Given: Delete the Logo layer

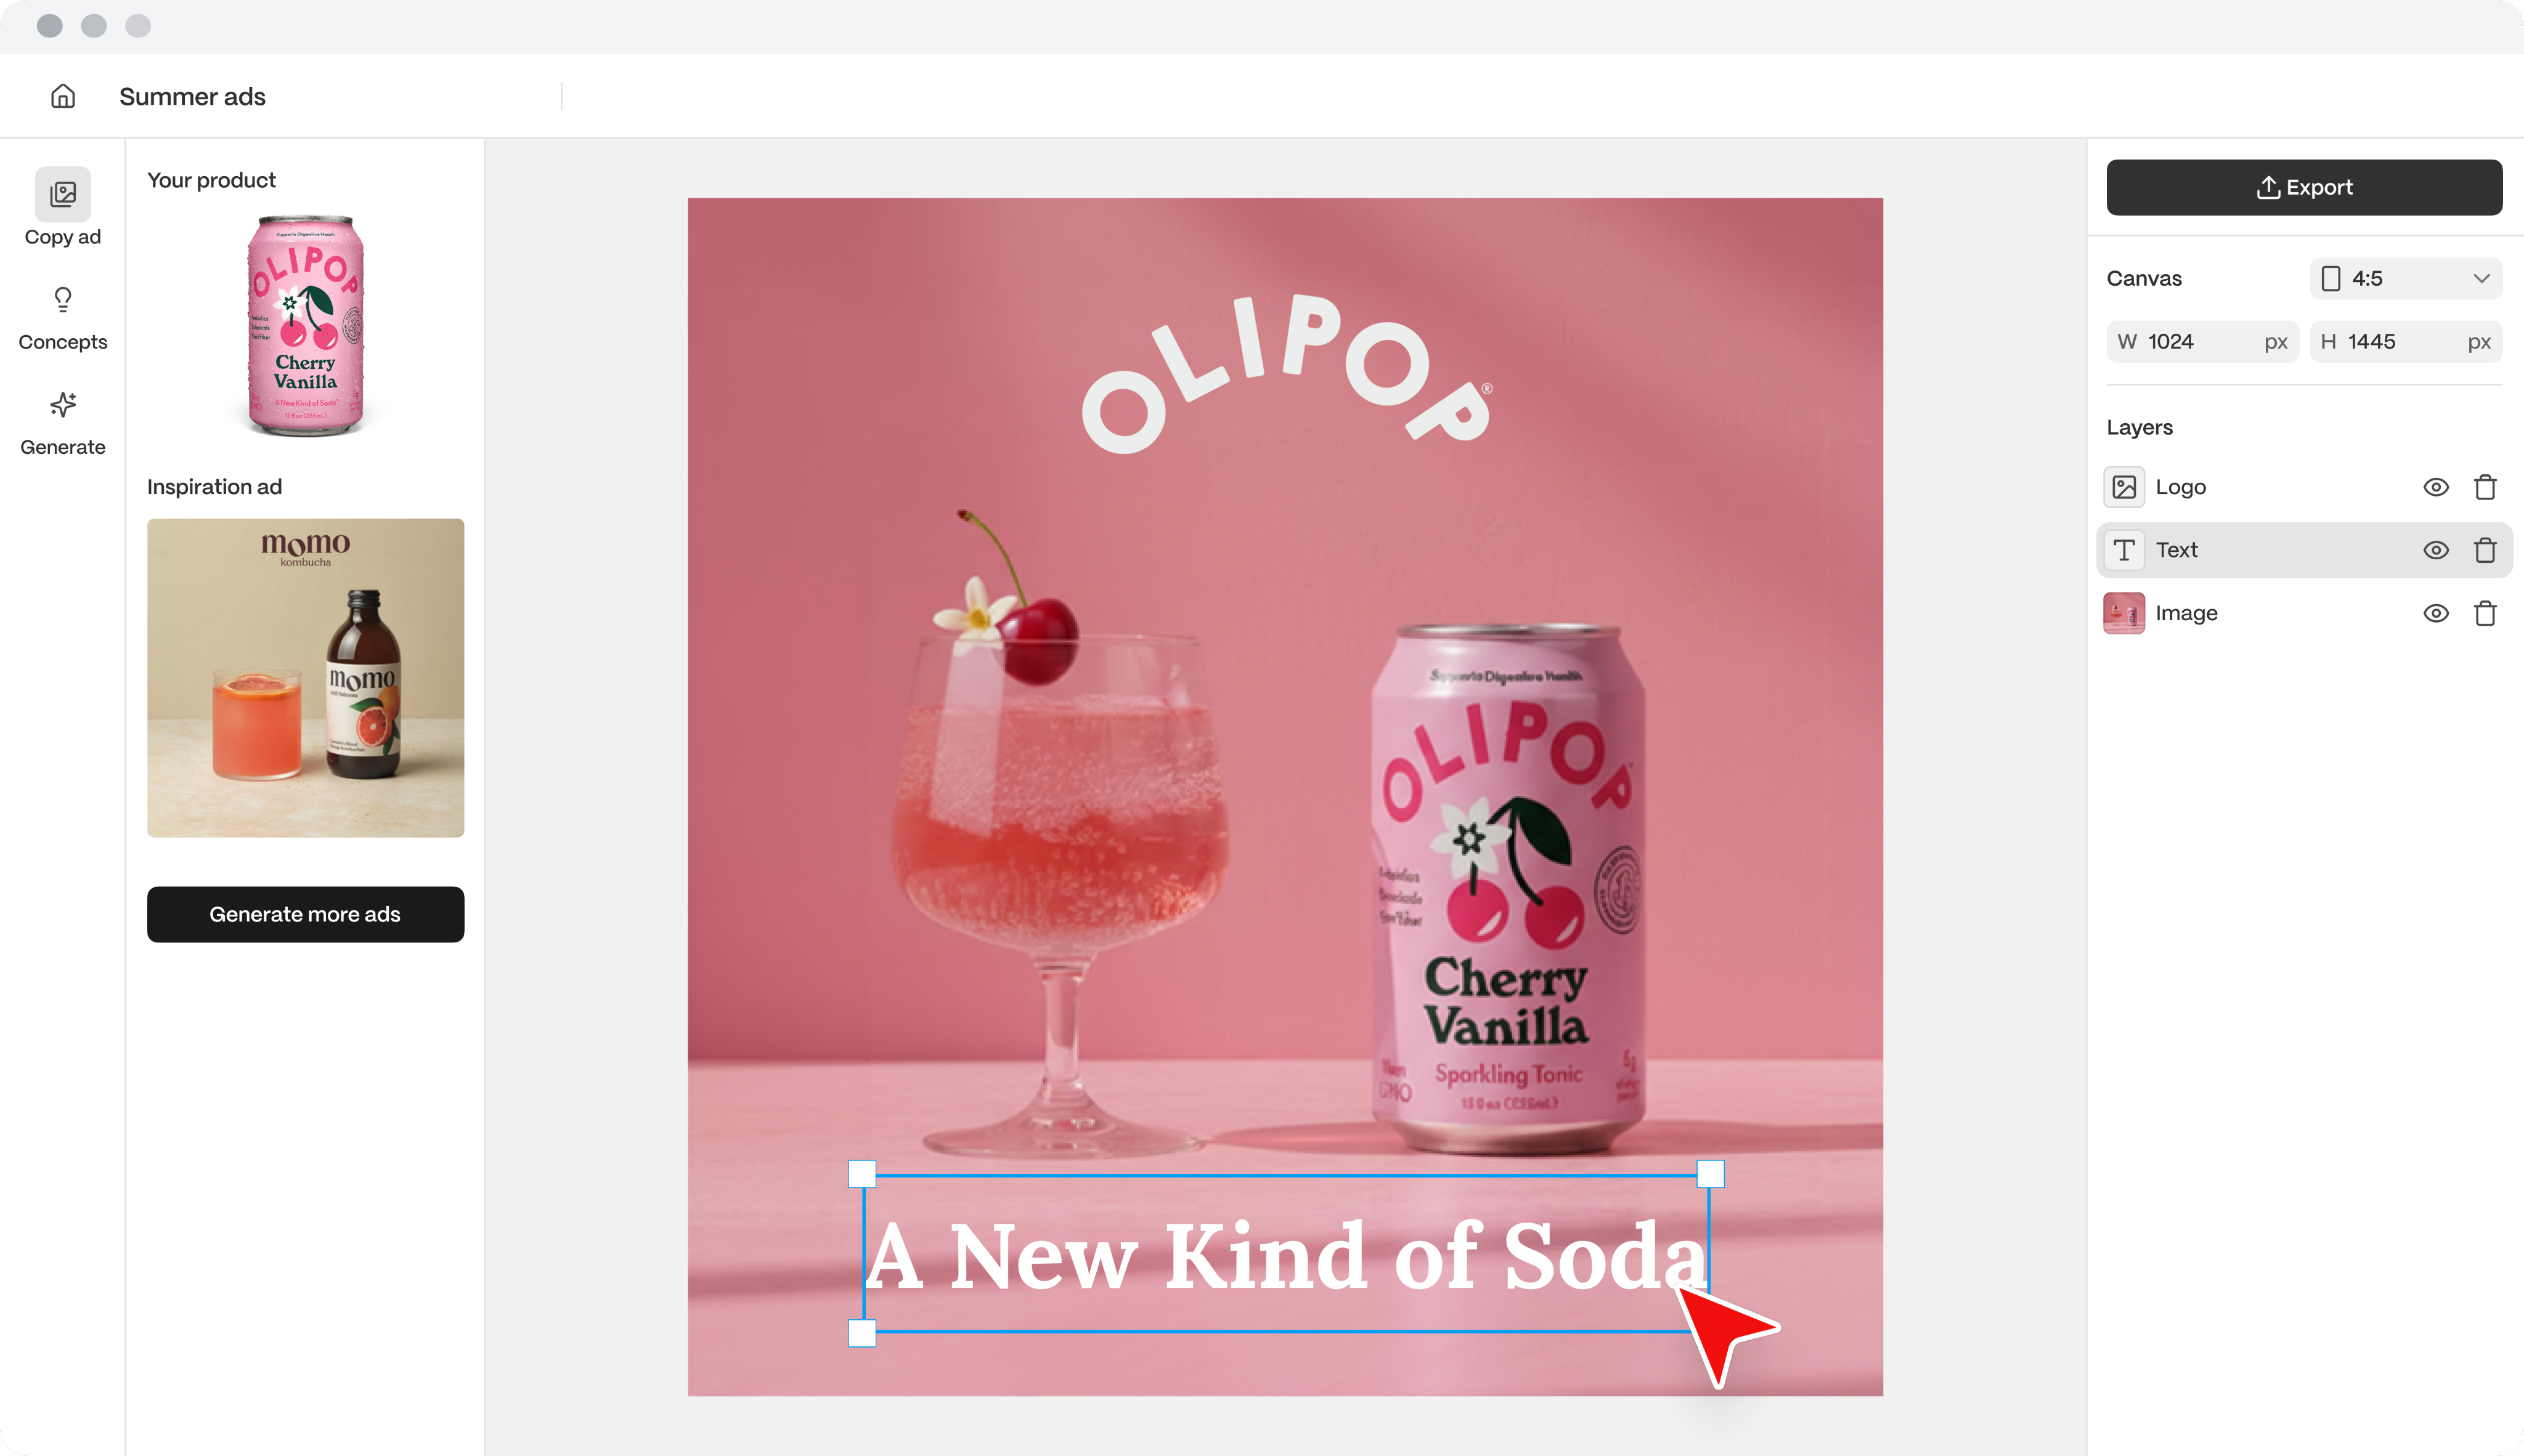Looking at the screenshot, I should [2485, 487].
